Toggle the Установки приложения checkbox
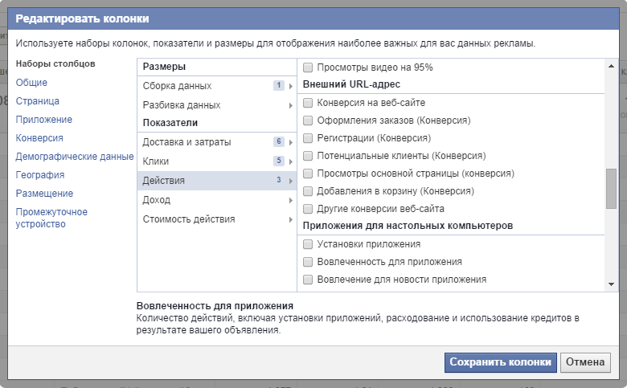 [x=308, y=244]
